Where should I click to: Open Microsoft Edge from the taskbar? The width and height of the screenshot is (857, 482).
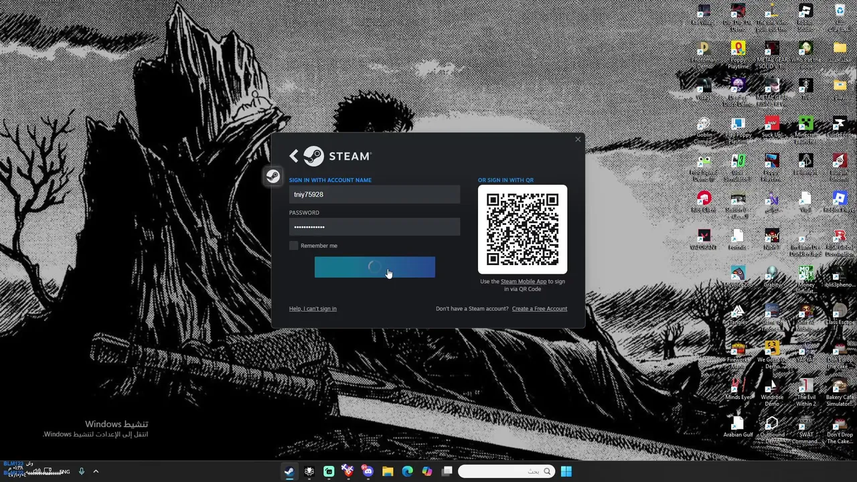pos(407,471)
